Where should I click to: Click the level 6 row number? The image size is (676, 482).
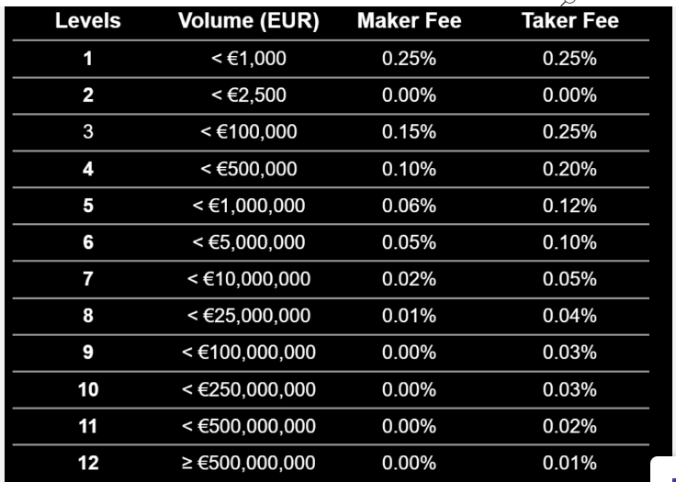coord(88,242)
